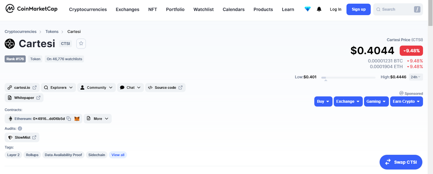Click the Ethereum logo in contracts
433x174 pixels.
(10, 119)
